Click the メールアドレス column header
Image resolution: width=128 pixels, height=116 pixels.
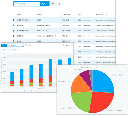coord(101,15)
